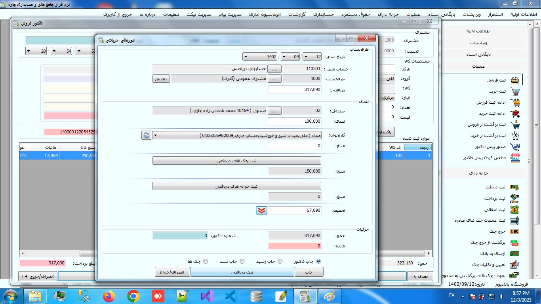Click the ثبت خرید cart icon

click(515, 91)
